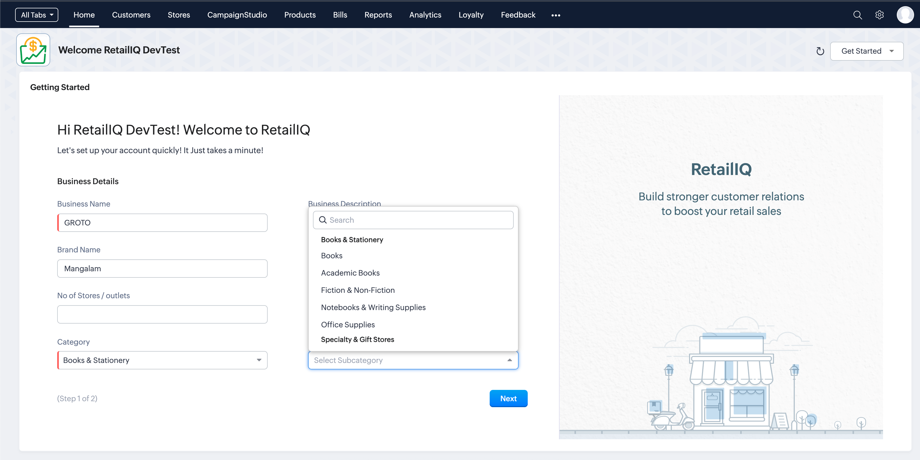Select Academic Books subcategory
This screenshot has width=920, height=460.
pos(413,273)
